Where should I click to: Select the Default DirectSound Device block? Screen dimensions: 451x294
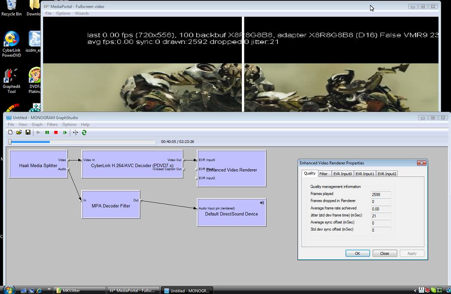232,213
